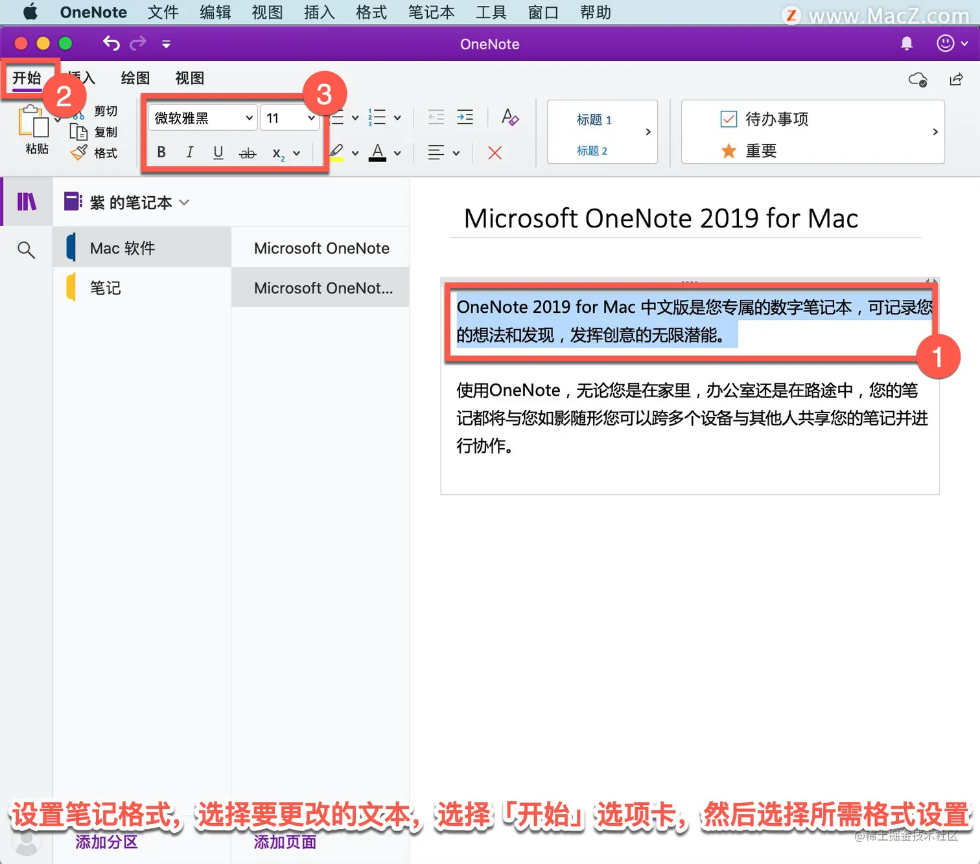Screen dimensions: 980x864
Task: Click the selected OneNote 2019 for Mac paragraph
Action: 694,321
